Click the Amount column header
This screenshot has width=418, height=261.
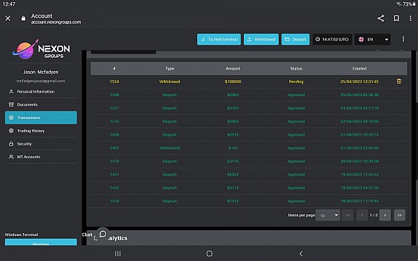233,69
